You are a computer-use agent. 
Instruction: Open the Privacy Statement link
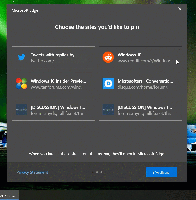point(32,172)
